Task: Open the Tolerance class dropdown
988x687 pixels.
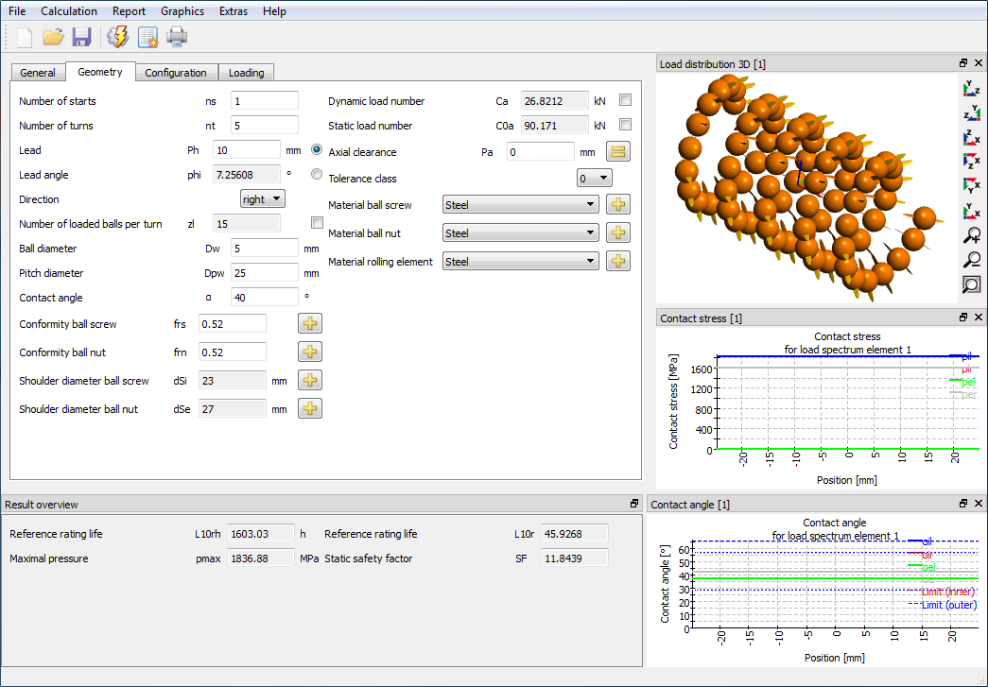Action: (595, 178)
